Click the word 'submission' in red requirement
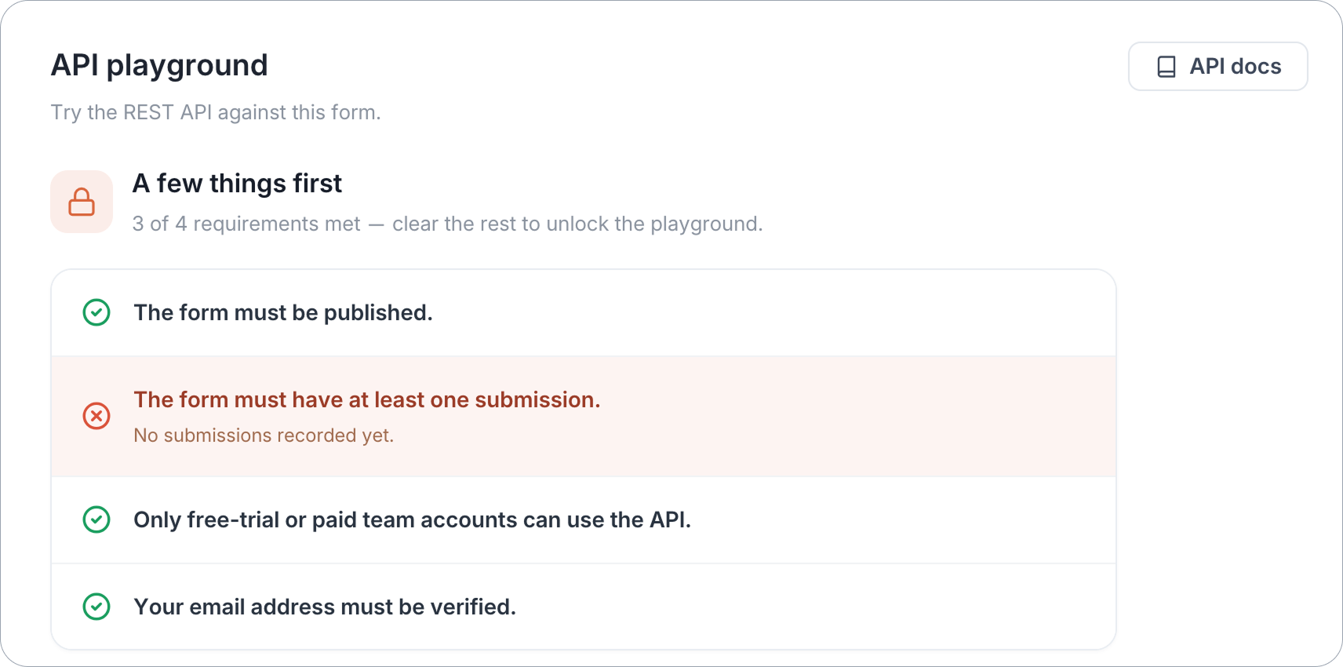 (x=534, y=399)
